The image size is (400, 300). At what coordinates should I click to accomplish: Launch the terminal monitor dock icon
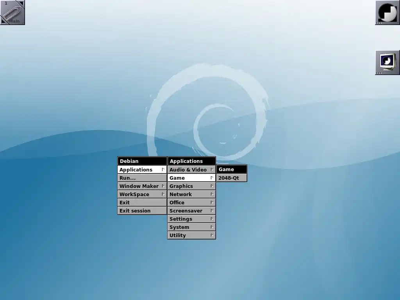[387, 62]
